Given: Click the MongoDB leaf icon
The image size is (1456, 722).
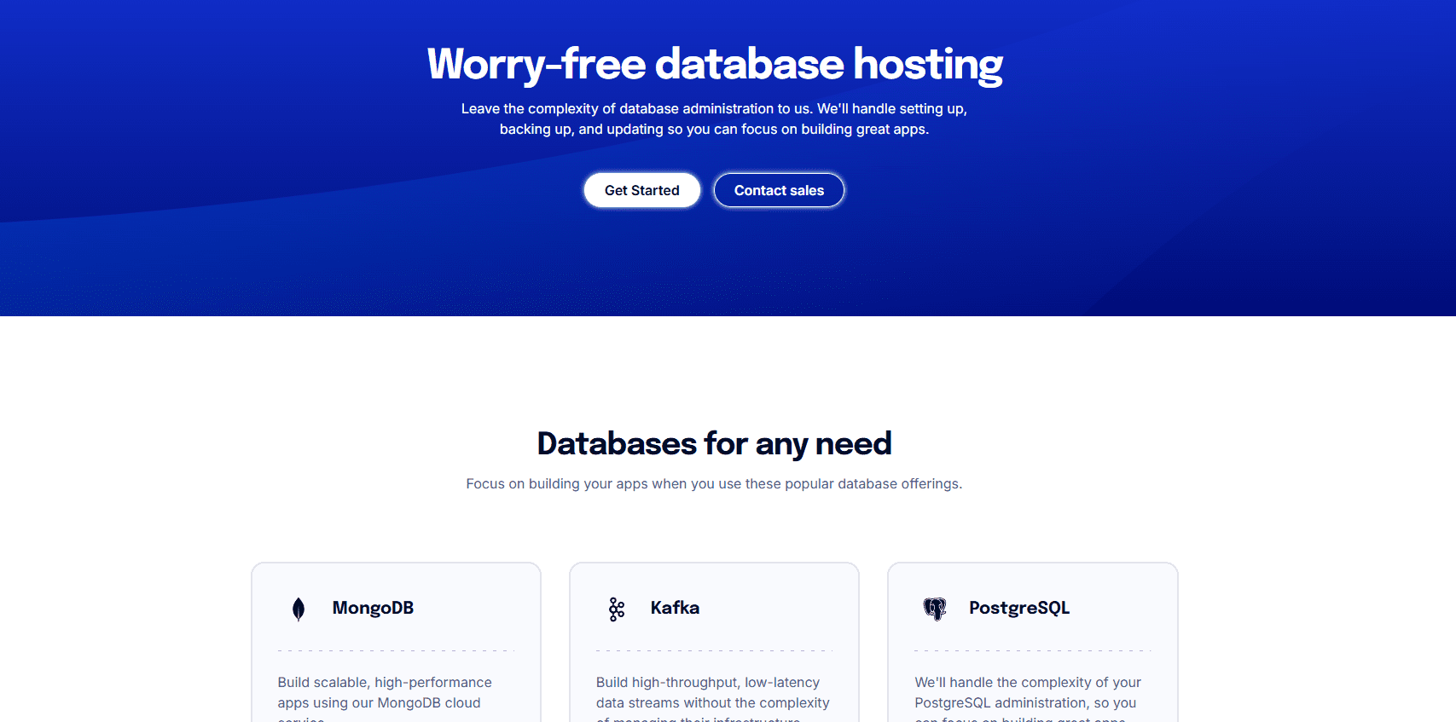Looking at the screenshot, I should (299, 609).
